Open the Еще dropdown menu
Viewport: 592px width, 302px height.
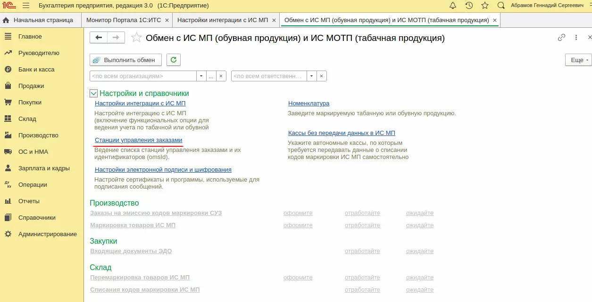tap(578, 60)
